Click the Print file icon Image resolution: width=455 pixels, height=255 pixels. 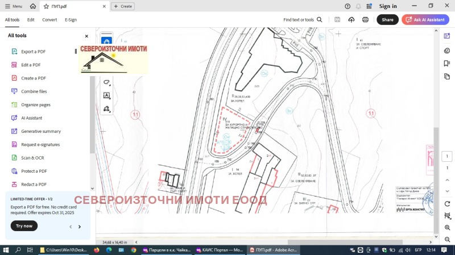click(365, 20)
